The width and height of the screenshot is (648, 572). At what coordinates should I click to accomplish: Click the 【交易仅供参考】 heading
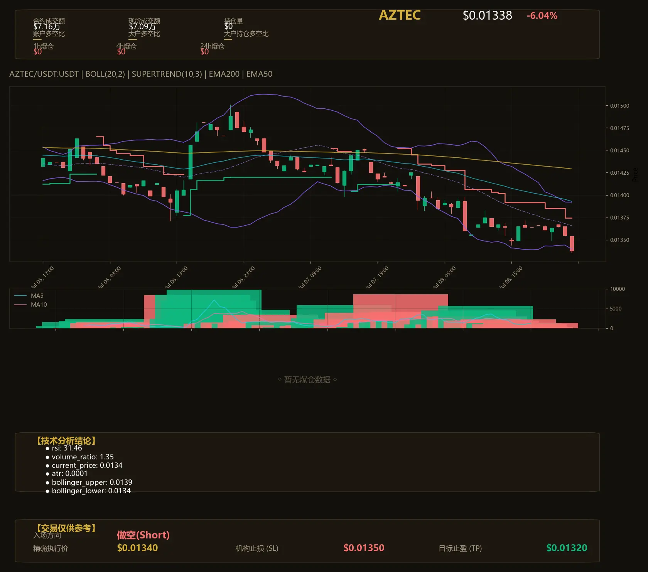[66, 528]
